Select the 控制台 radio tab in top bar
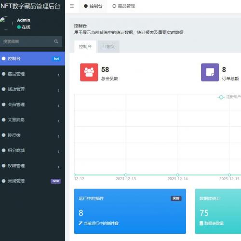 (93, 6)
